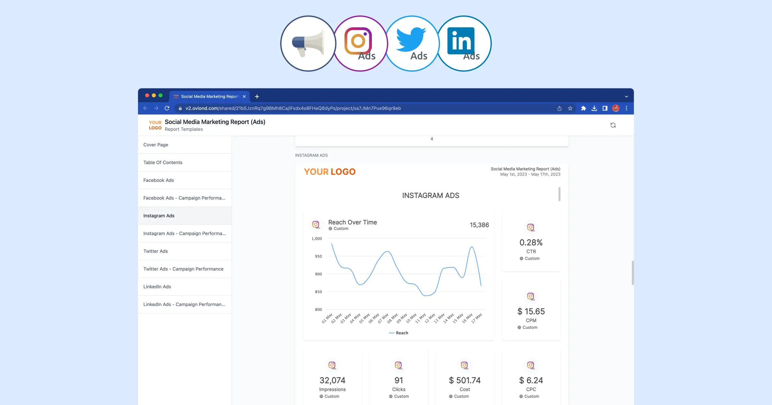Click the share icon in the address bar
This screenshot has height=405, width=772.
(x=559, y=108)
